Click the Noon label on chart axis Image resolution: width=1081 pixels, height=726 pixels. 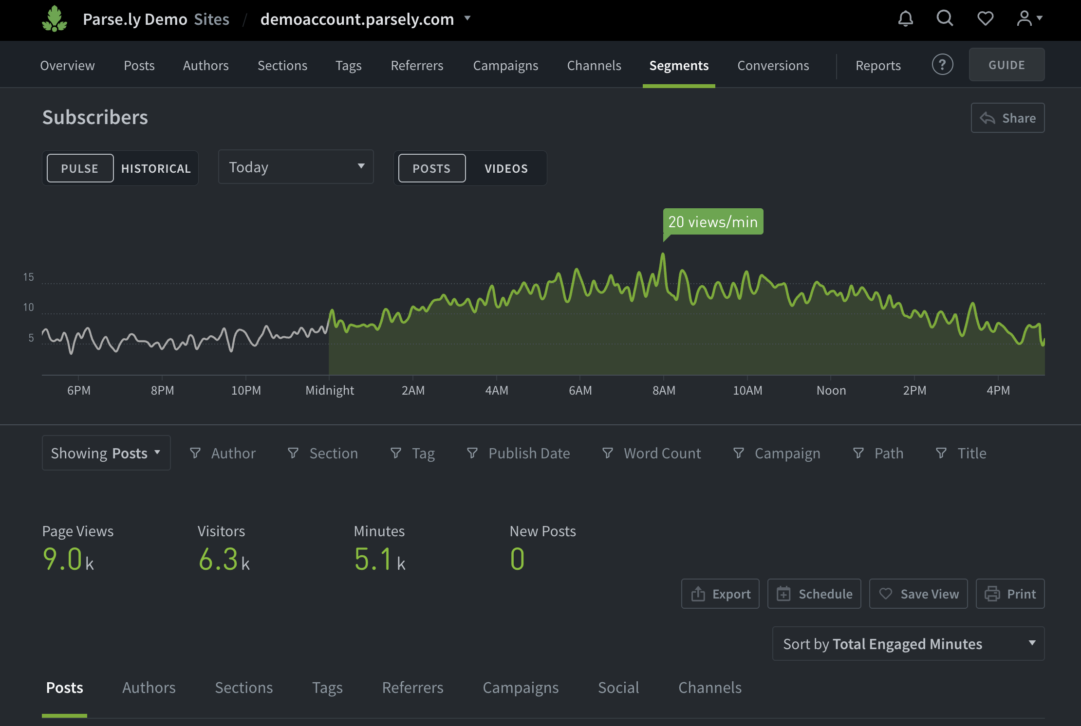point(831,390)
